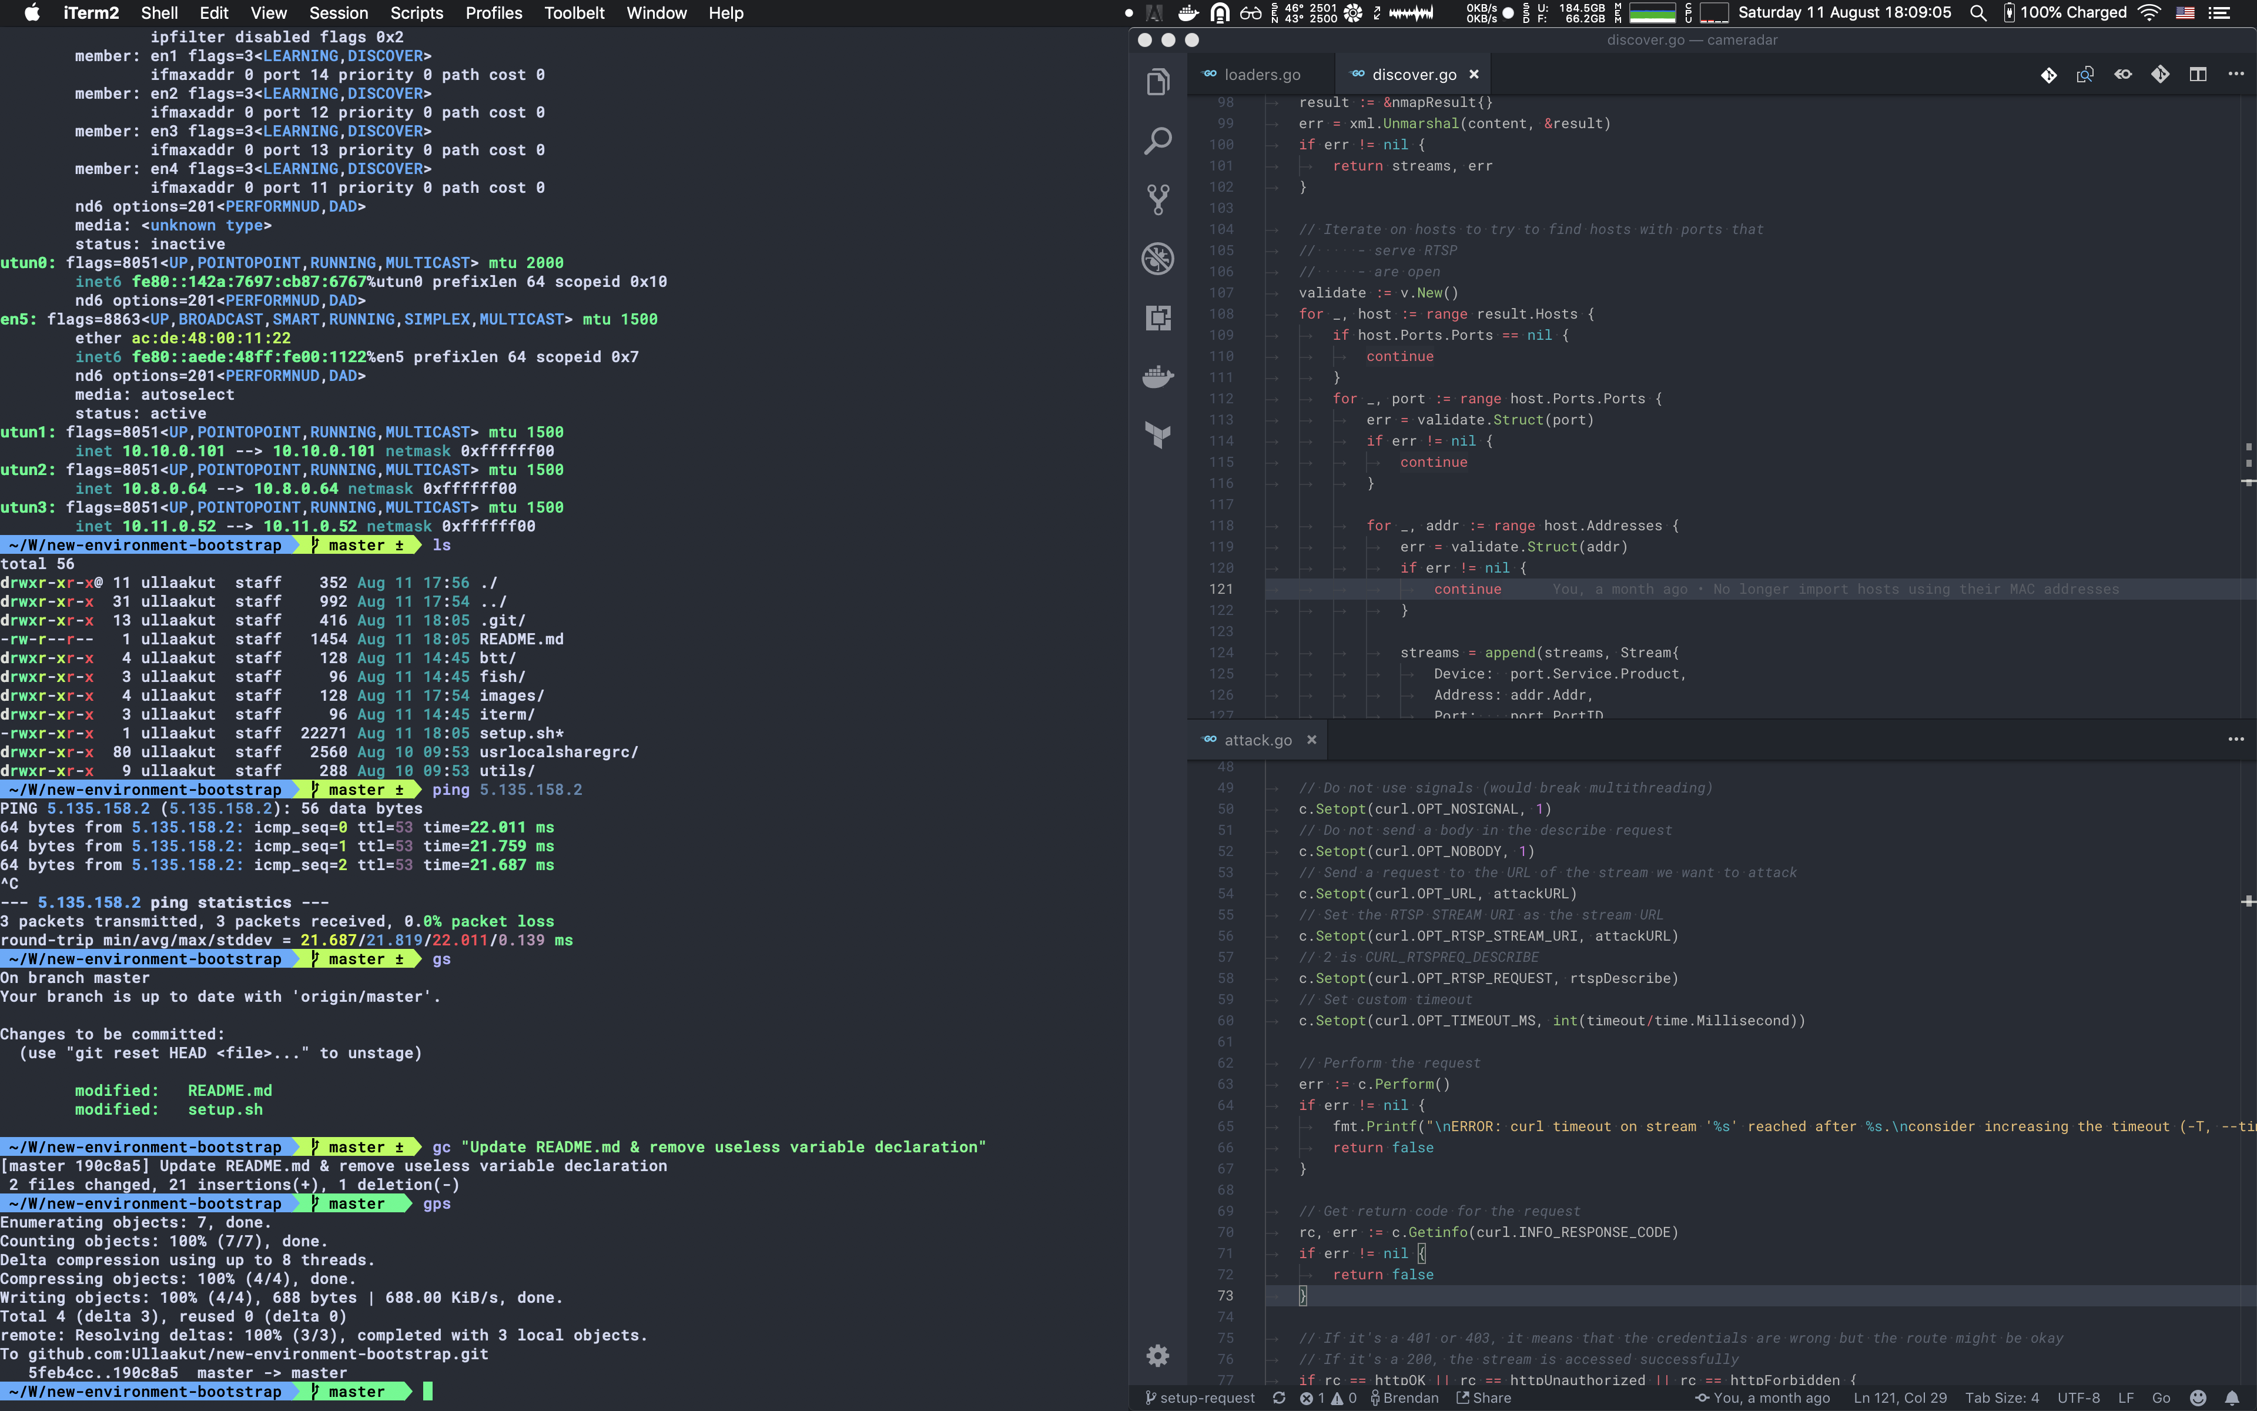The width and height of the screenshot is (2257, 1411).
Task: Click the previous revision commit arrow icon
Action: coord(2123,75)
